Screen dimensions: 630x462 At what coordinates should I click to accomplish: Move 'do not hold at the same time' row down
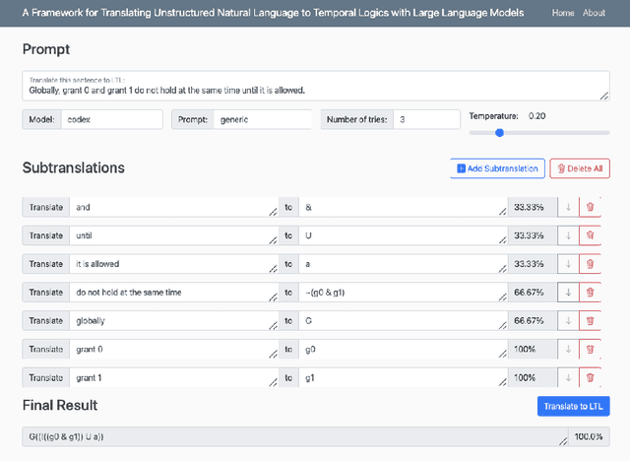pyautogui.click(x=567, y=293)
